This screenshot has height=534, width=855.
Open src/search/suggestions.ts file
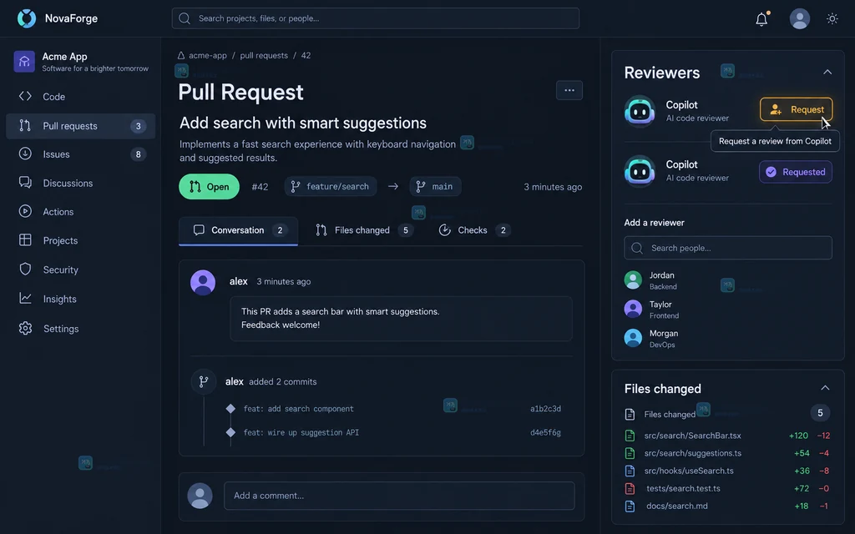692,453
